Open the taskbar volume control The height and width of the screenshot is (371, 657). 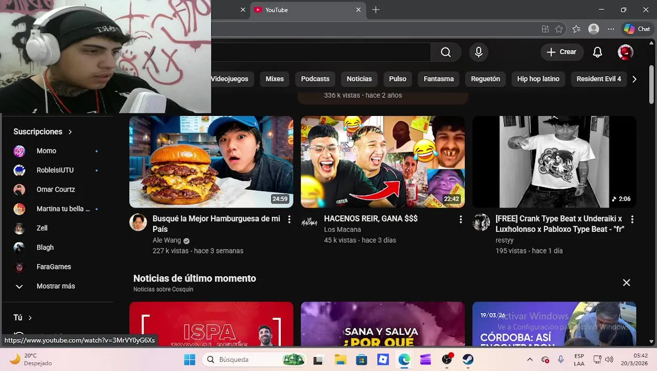coord(609,360)
